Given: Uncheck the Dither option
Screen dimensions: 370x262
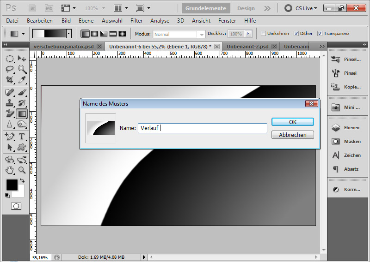Looking at the screenshot, I should tap(296, 34).
